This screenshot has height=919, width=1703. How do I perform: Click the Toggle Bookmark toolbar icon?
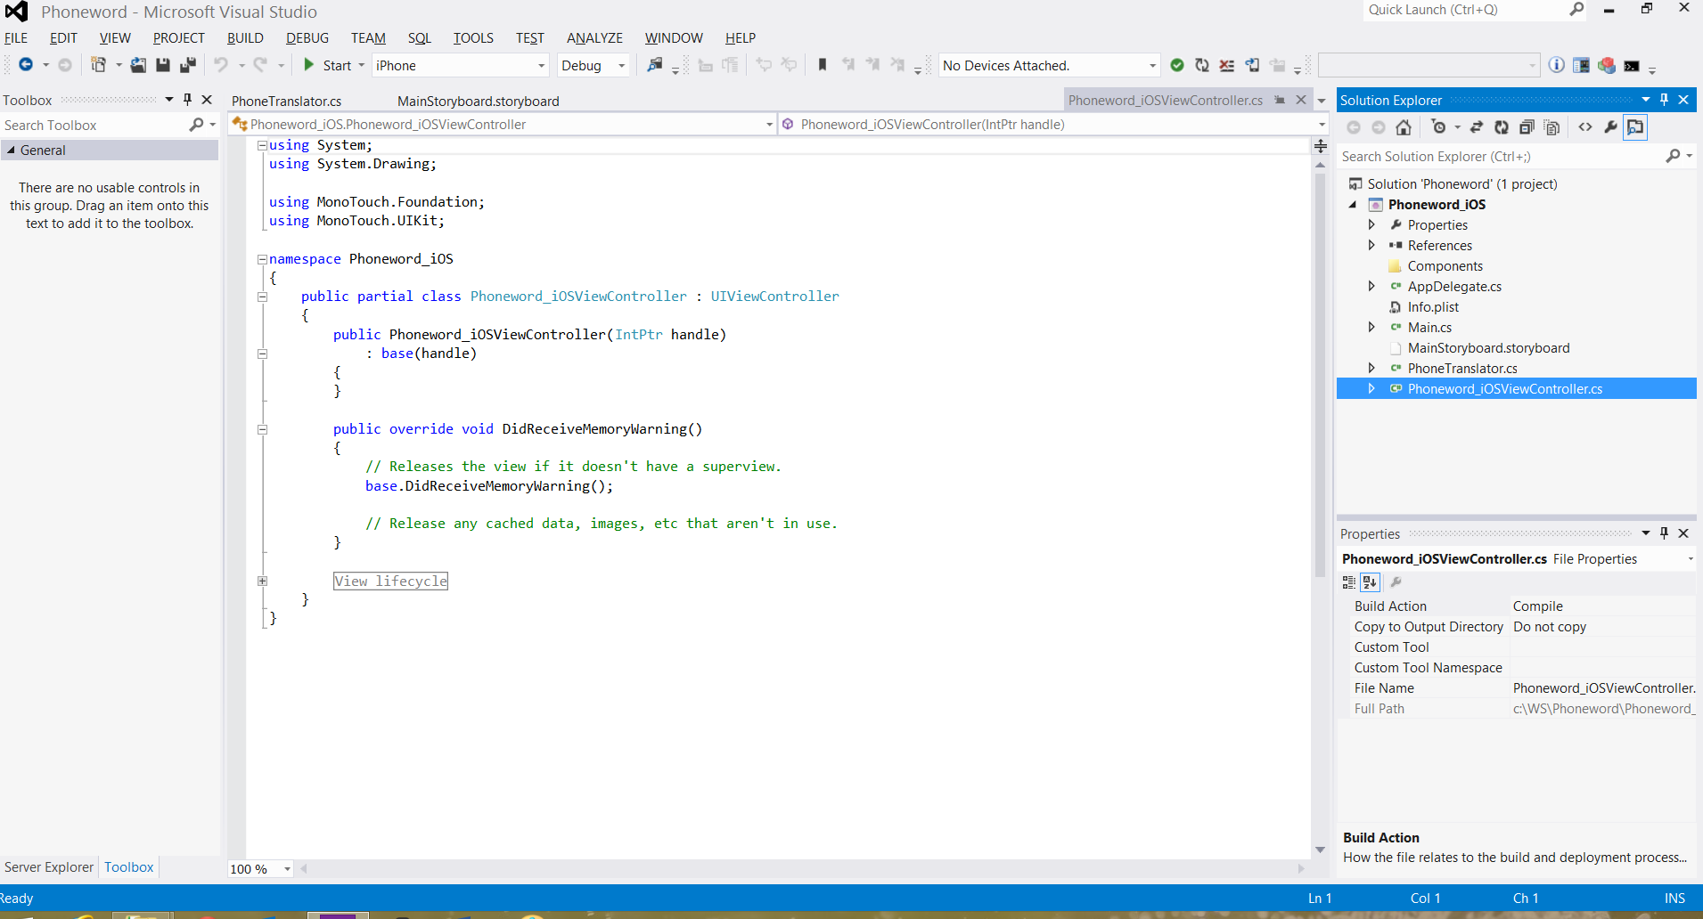pos(823,65)
